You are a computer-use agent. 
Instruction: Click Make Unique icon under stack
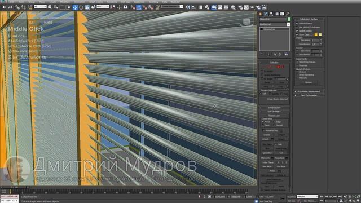pyautogui.click(x=275, y=54)
